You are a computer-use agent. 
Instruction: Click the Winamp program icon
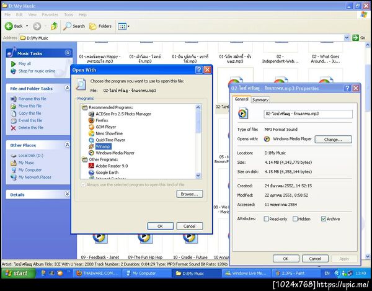91,146
